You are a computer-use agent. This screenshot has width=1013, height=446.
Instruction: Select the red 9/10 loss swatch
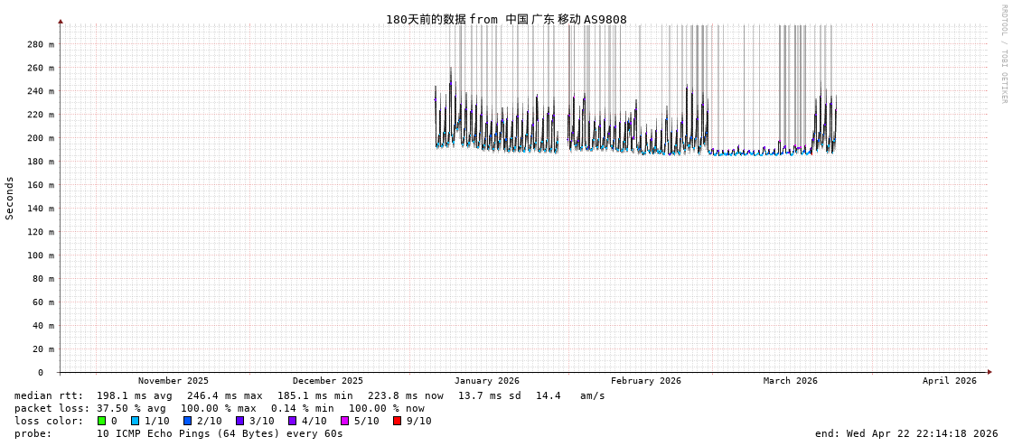(x=398, y=421)
